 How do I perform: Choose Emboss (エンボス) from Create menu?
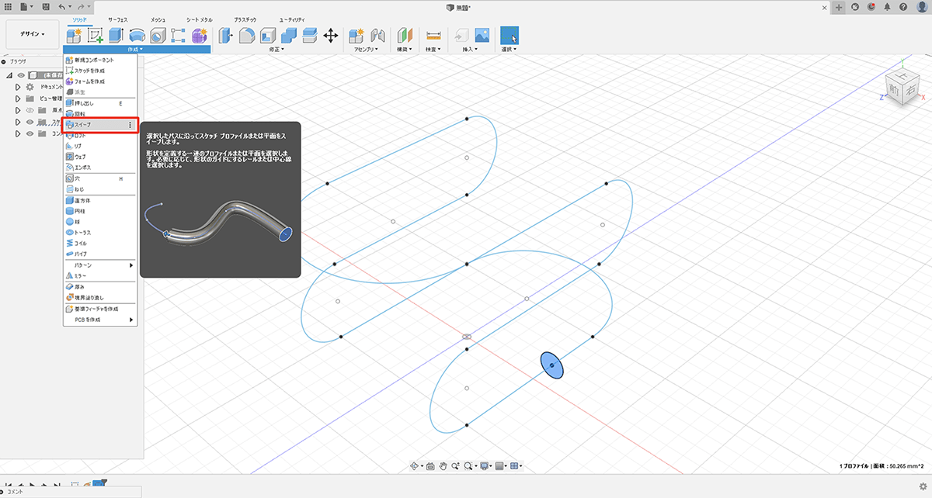[100, 167]
